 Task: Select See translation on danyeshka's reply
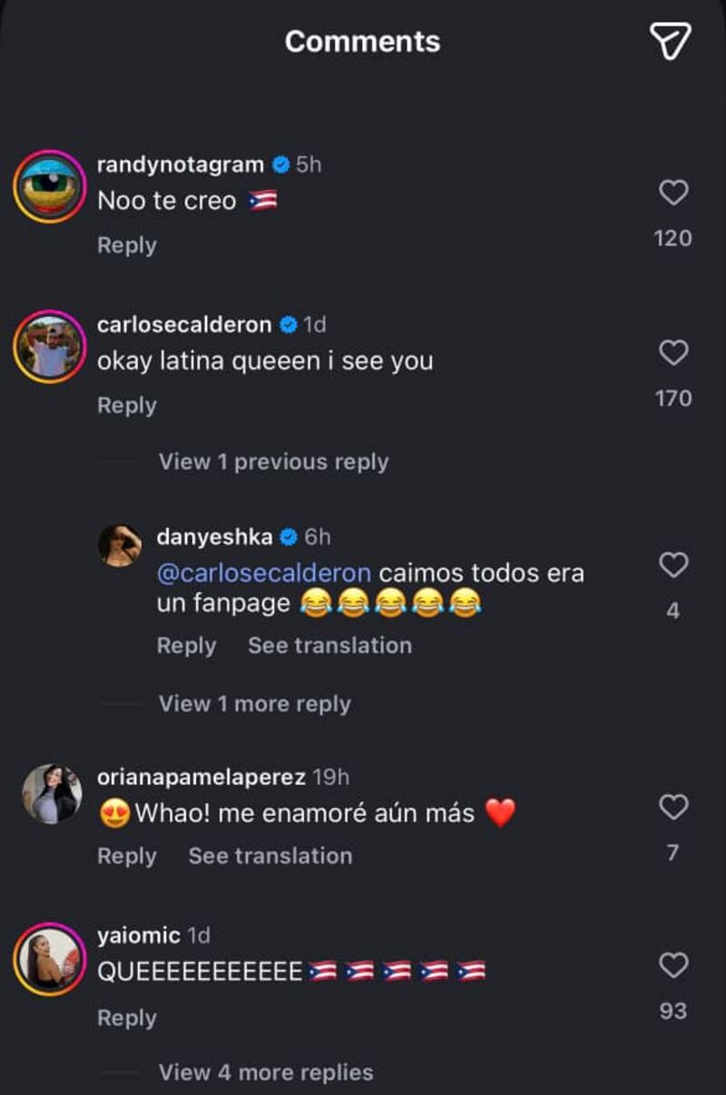(x=328, y=646)
